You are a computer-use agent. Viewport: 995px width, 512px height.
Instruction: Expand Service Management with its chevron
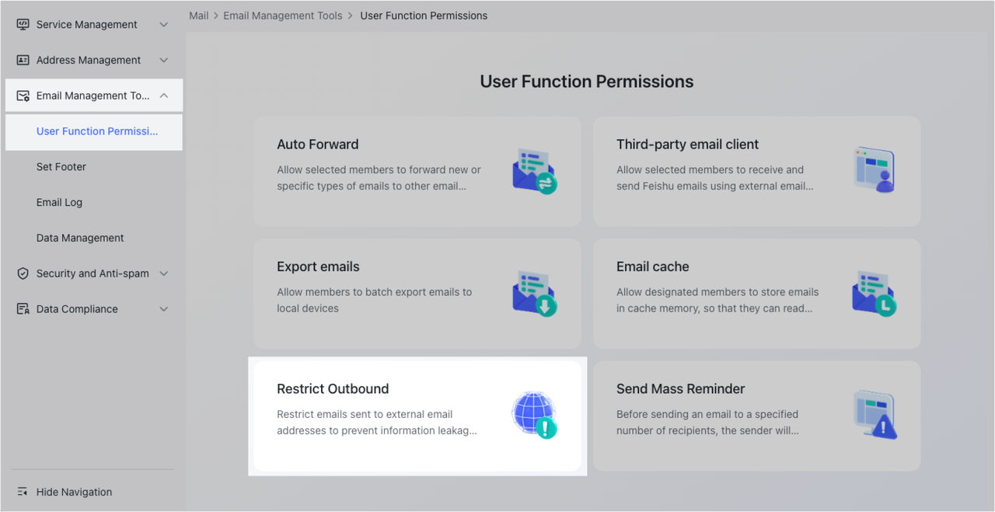163,25
